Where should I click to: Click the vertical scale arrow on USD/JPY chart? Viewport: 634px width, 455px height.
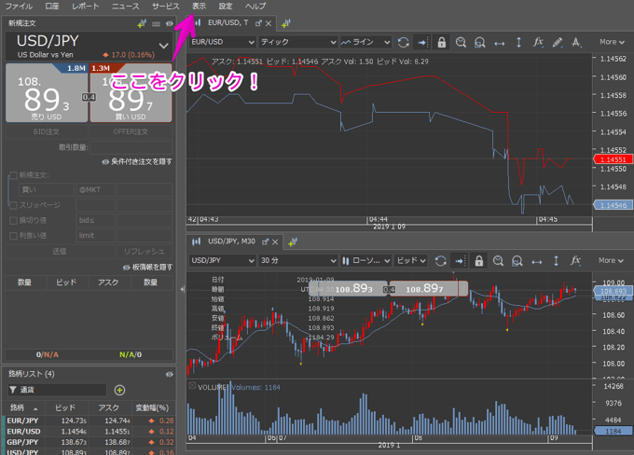coord(556,261)
